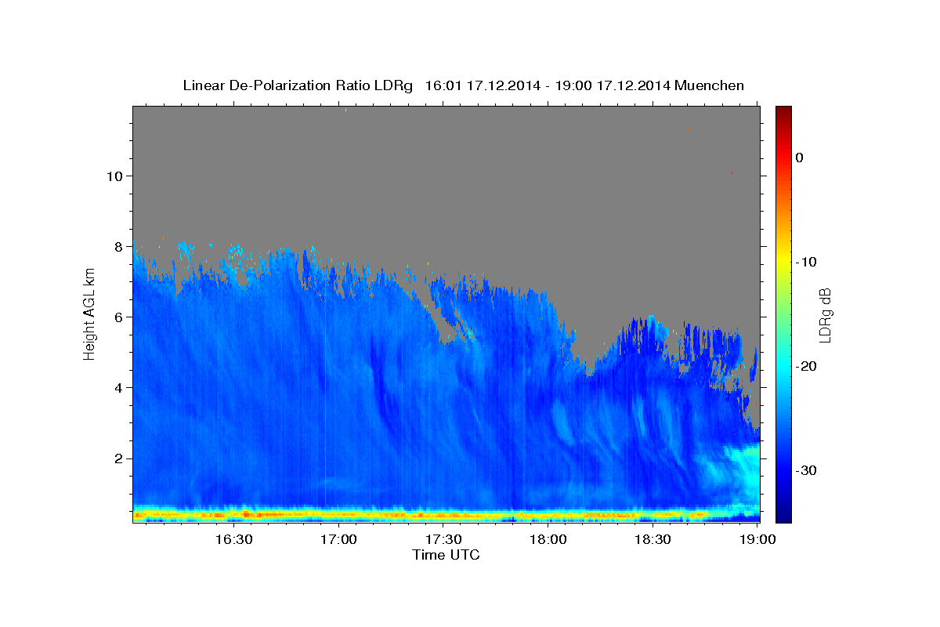Click the 17:00 time tick label
The width and height of the screenshot is (940, 627).
pos(338,539)
